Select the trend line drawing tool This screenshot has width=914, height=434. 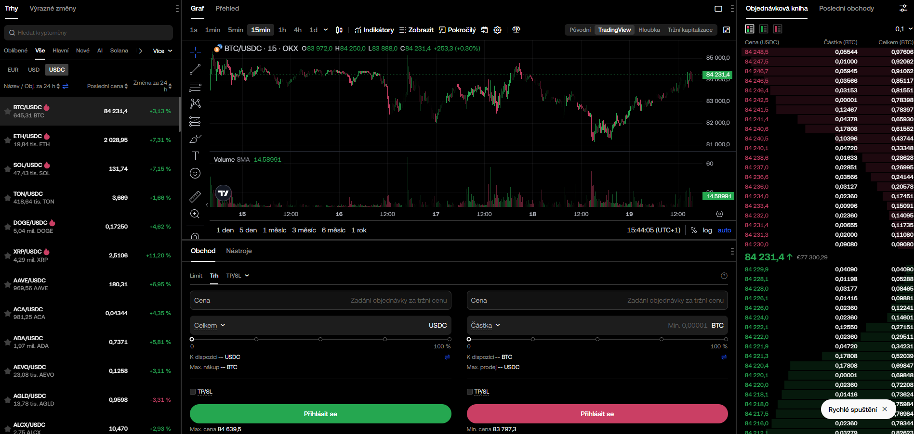195,69
